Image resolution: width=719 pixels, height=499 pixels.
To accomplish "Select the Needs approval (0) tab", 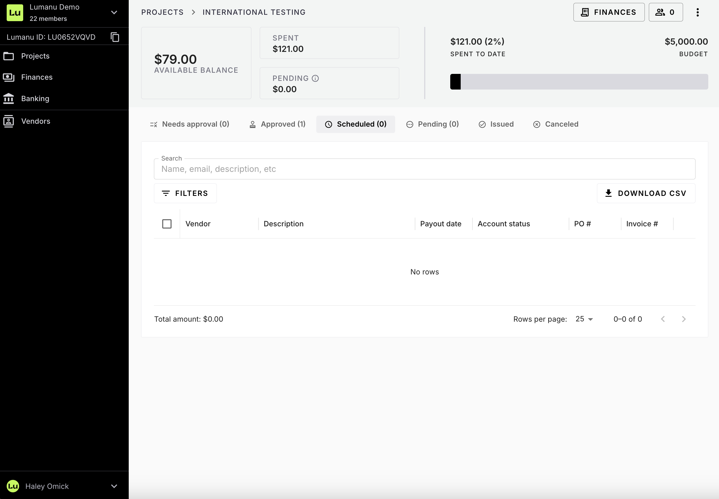I will (x=190, y=124).
